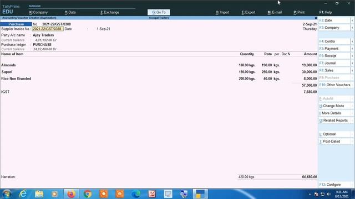Click total amount 64,680.00

coord(310,177)
